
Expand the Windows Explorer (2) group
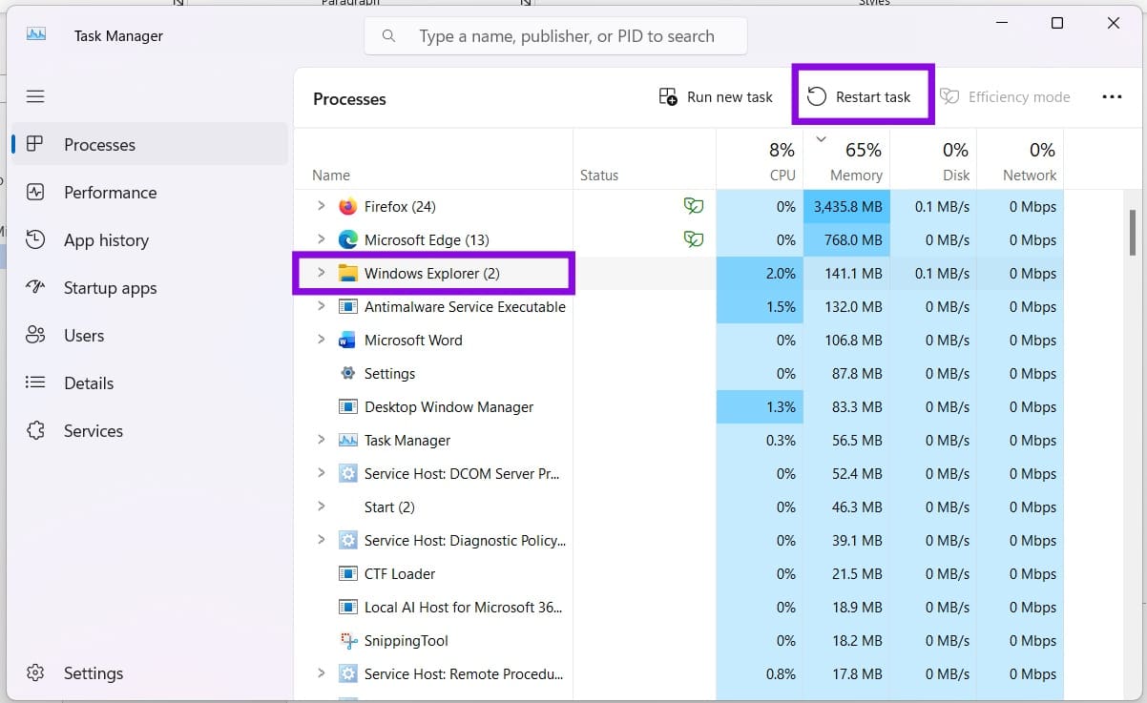click(x=321, y=273)
